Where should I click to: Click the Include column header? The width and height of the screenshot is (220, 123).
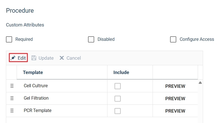[x=121, y=72]
